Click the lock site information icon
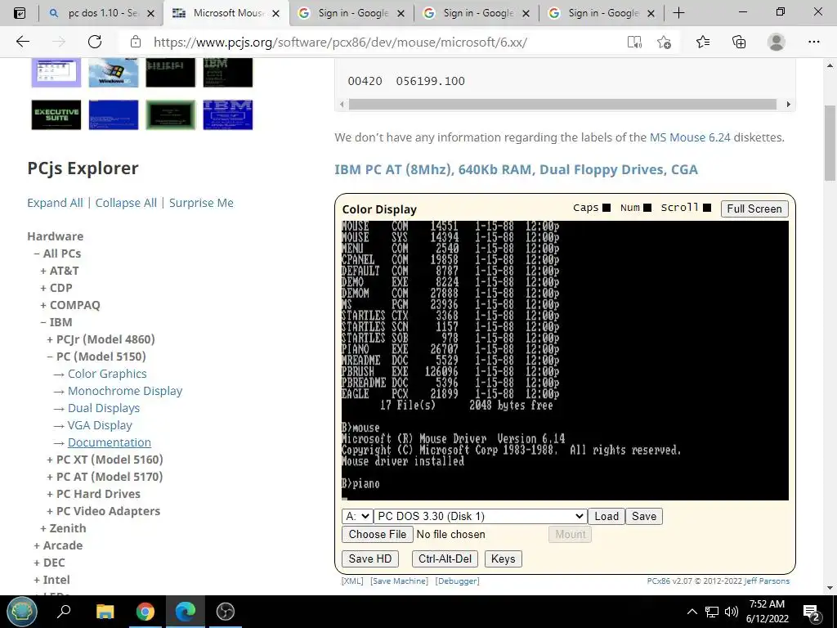Image resolution: width=837 pixels, height=628 pixels. point(136,42)
